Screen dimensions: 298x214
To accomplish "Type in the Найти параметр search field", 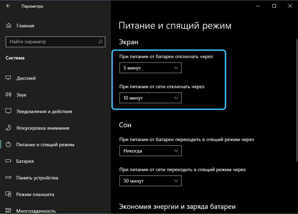I will point(51,42).
